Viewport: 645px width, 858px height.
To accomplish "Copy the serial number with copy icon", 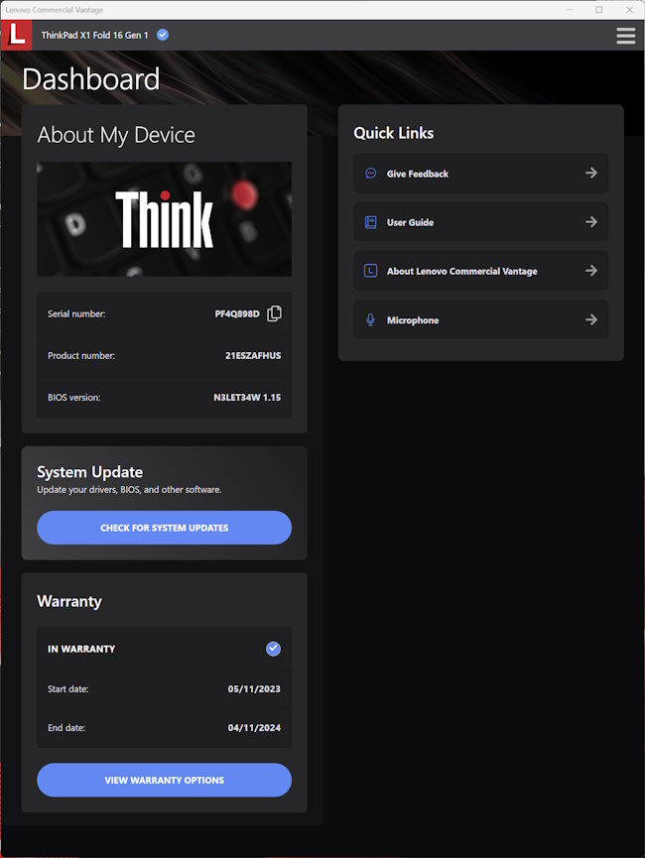I will pos(274,313).
